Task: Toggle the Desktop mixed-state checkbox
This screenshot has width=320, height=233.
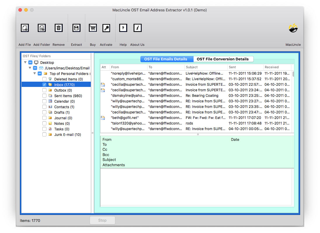Action: (x=30, y=62)
